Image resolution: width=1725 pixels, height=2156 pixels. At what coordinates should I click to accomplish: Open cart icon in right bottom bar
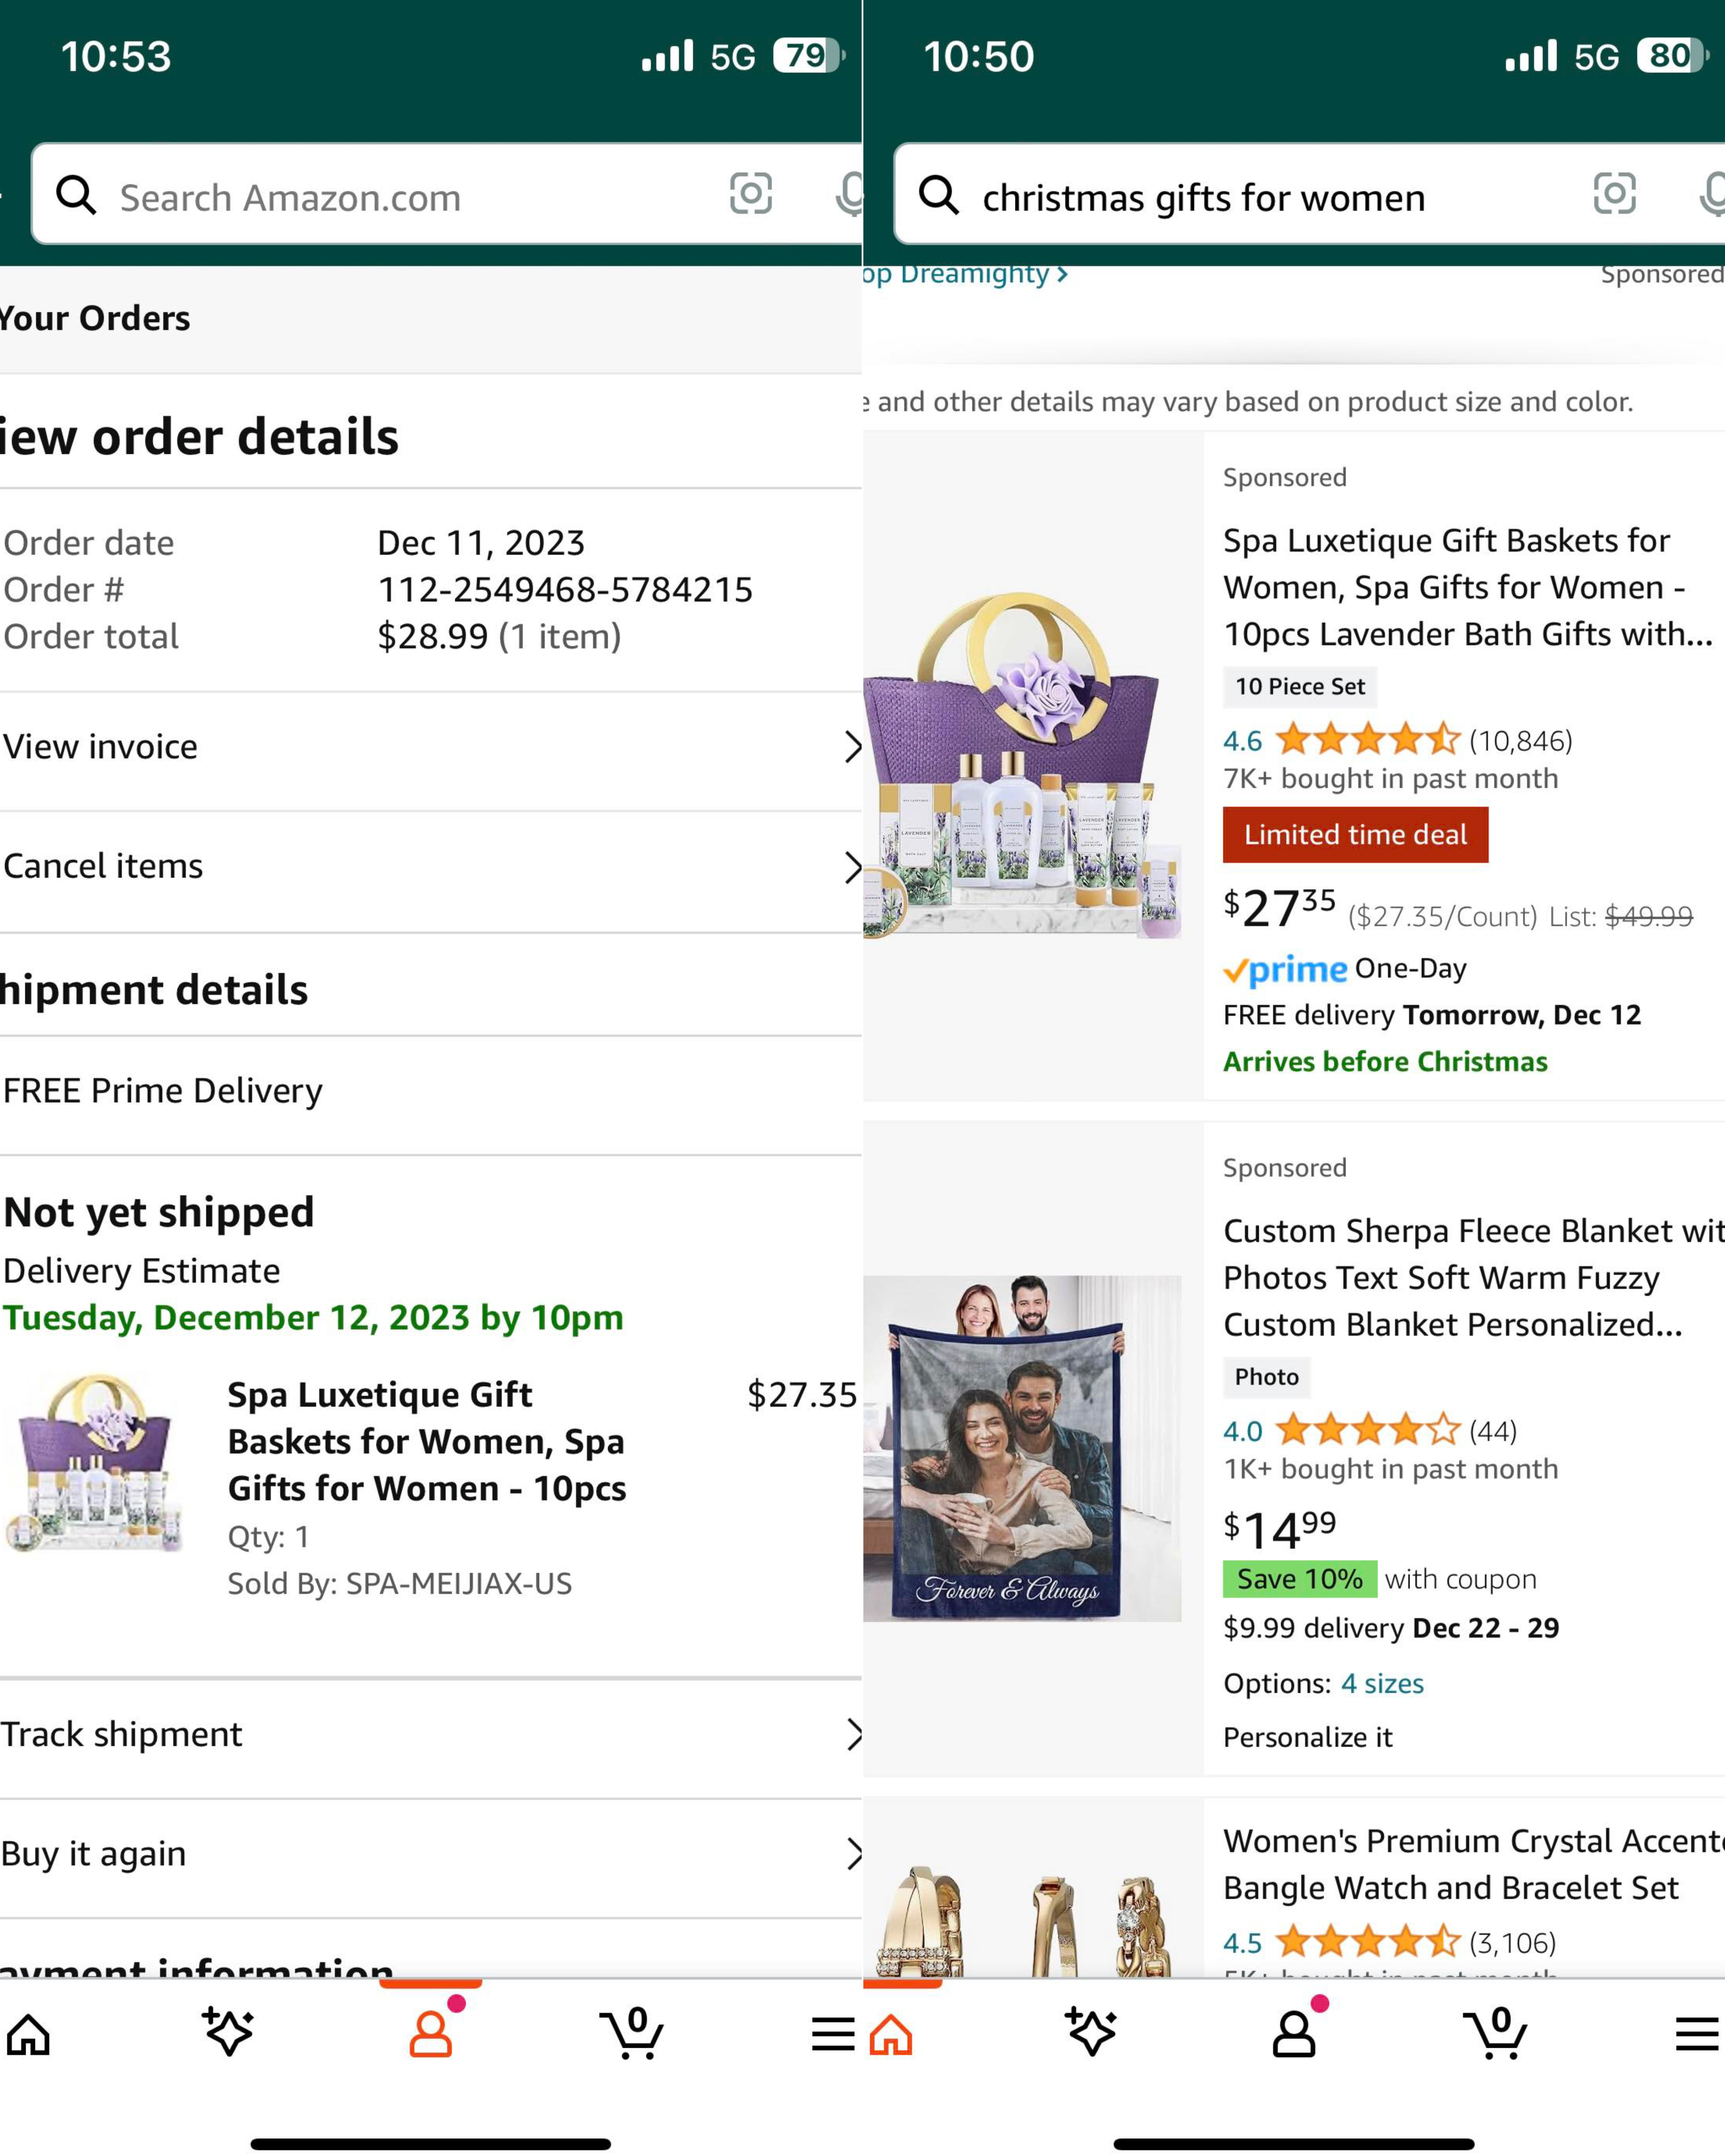coord(1495,2033)
